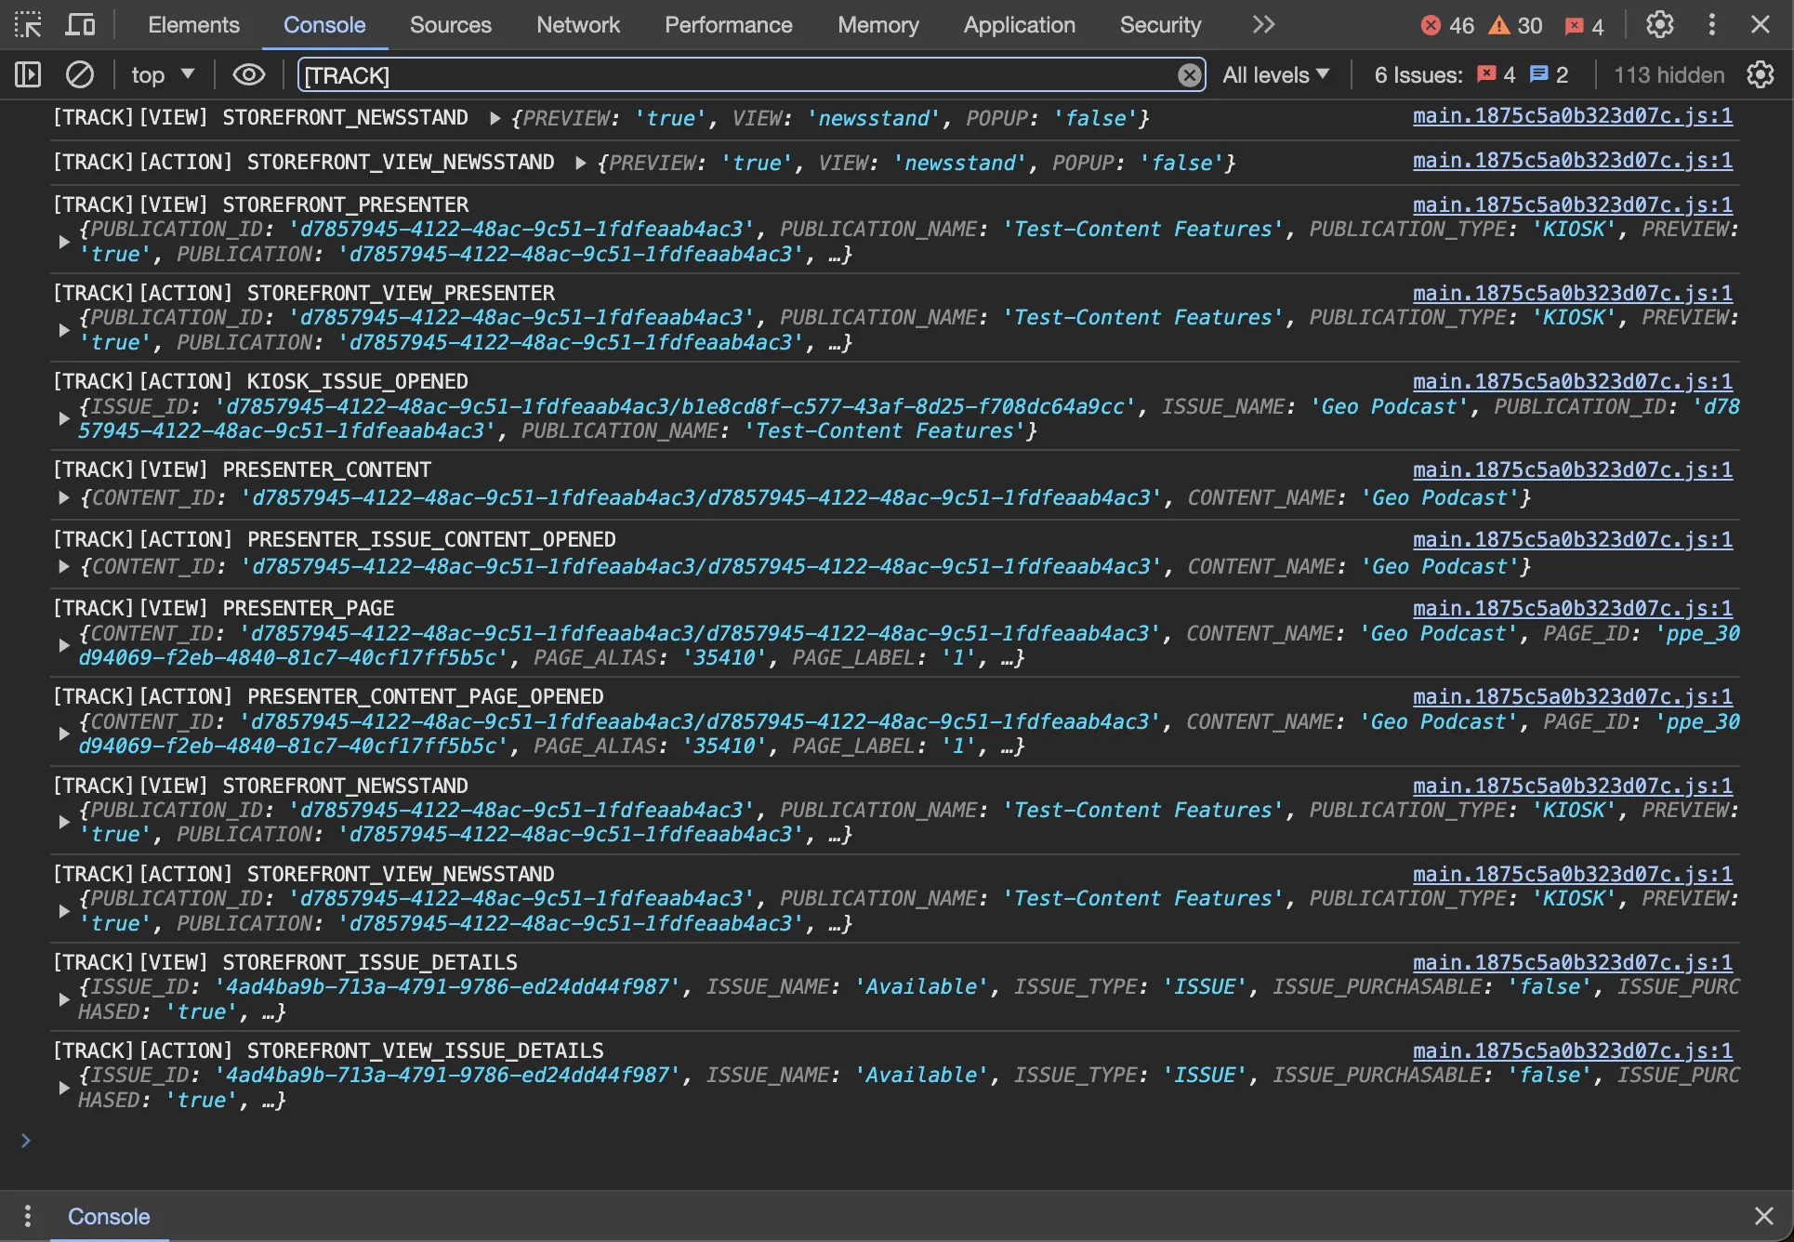Expand the STOREFRONT_VIEW_PRESENTER action object
Image resolution: width=1794 pixels, height=1242 pixels.
tap(64, 330)
